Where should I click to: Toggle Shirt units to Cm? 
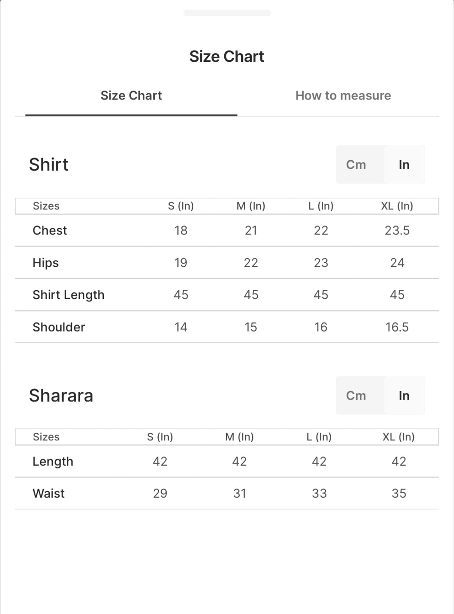(x=356, y=165)
